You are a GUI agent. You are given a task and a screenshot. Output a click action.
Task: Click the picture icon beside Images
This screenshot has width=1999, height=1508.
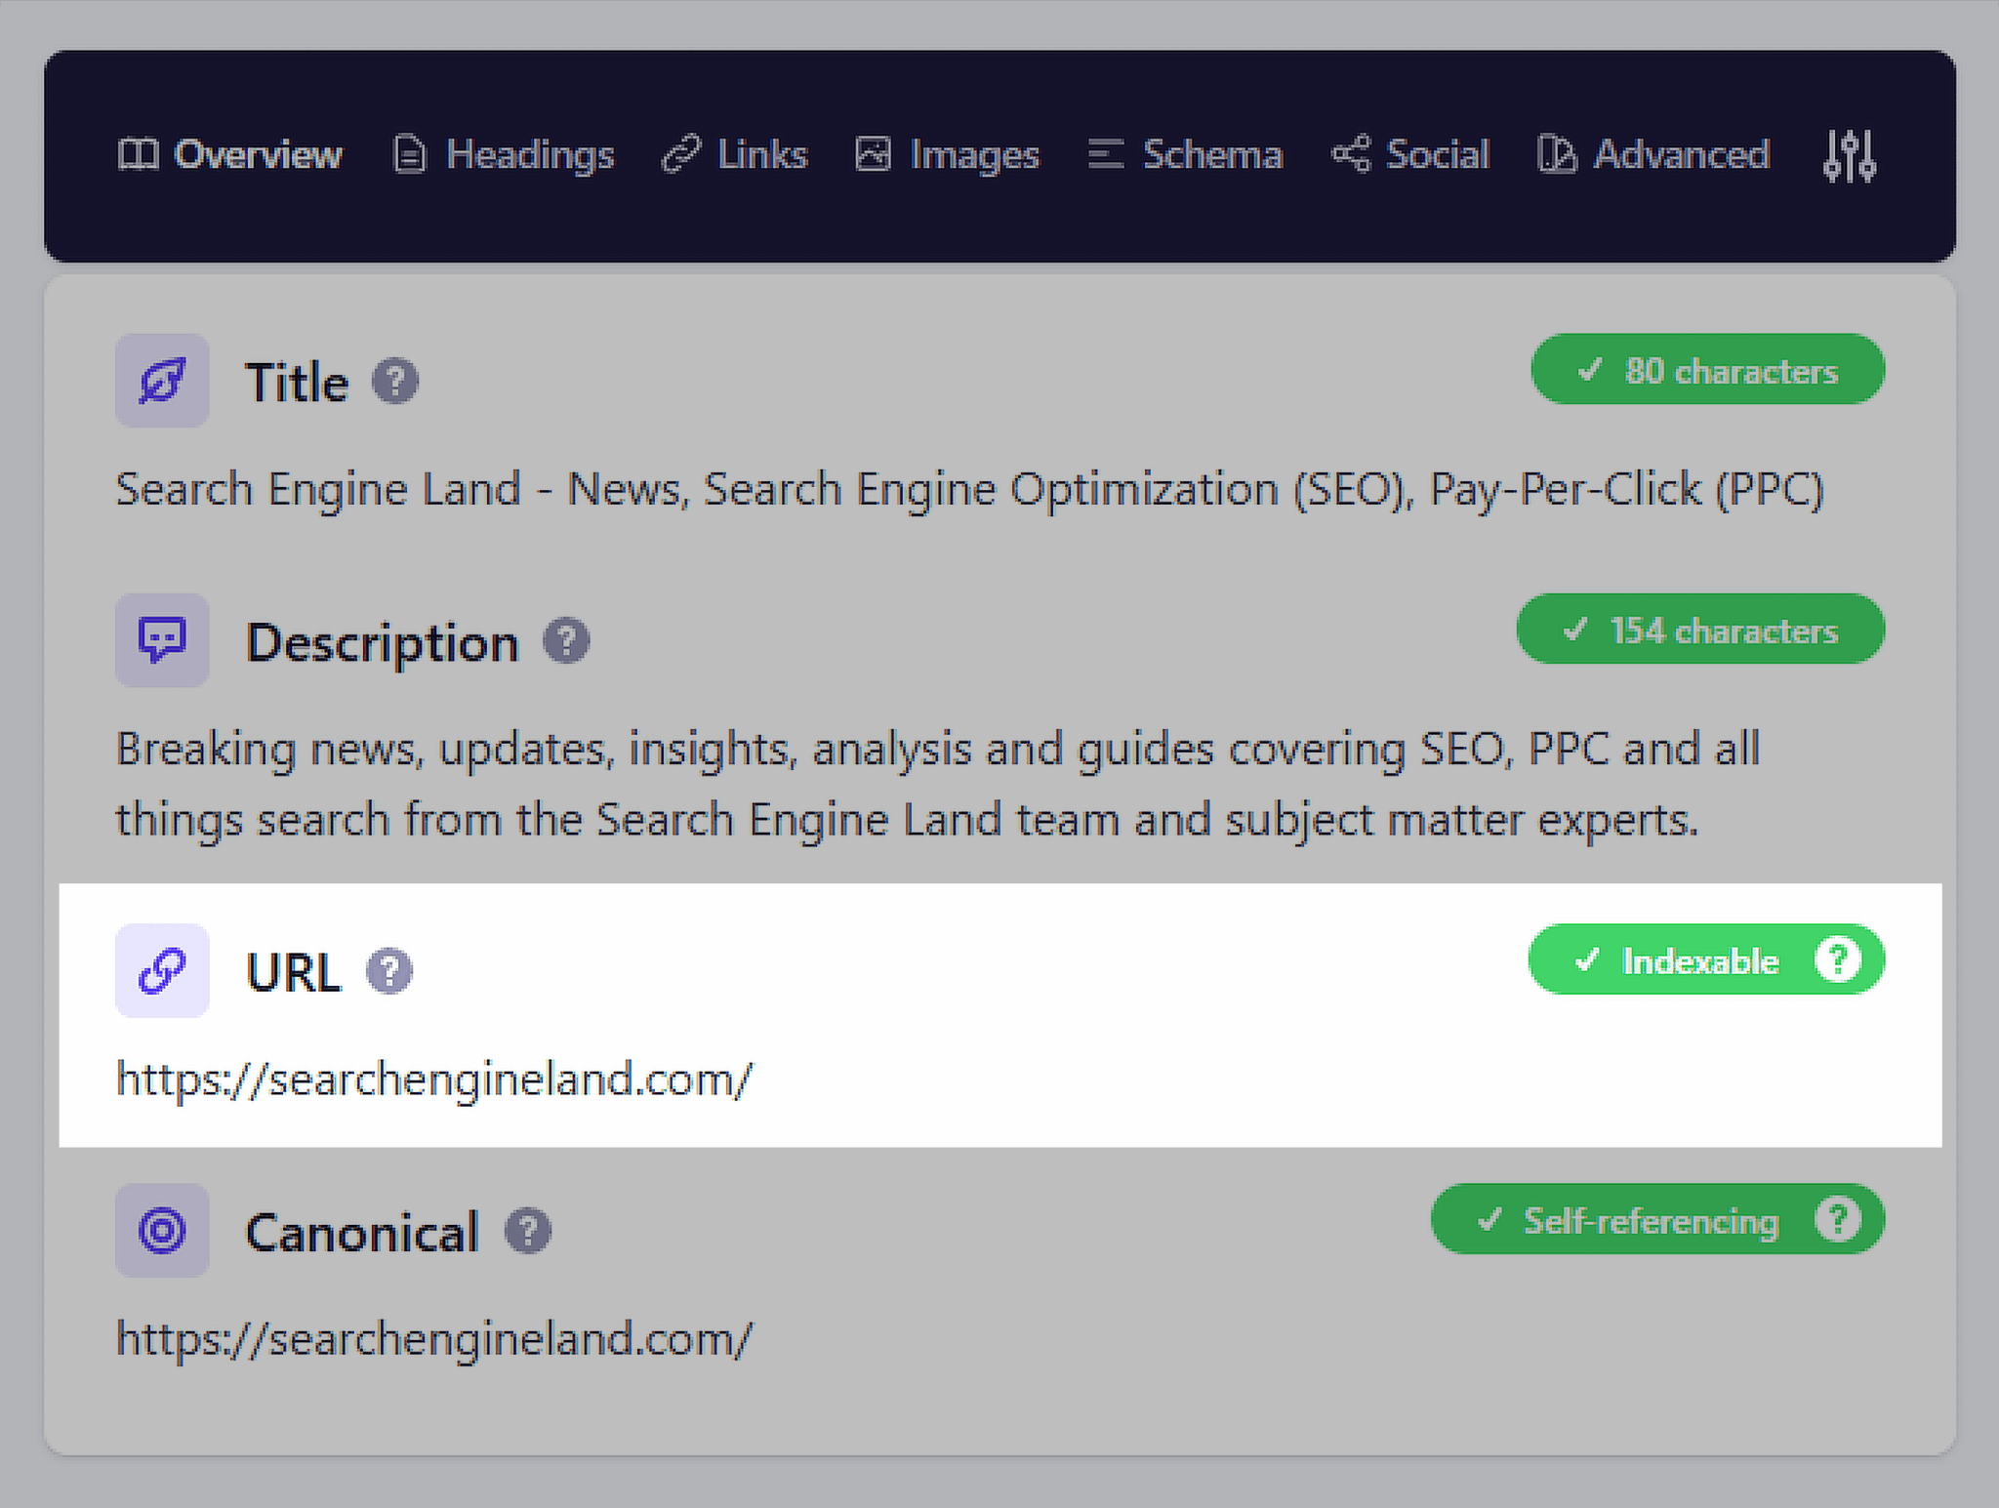(x=873, y=154)
